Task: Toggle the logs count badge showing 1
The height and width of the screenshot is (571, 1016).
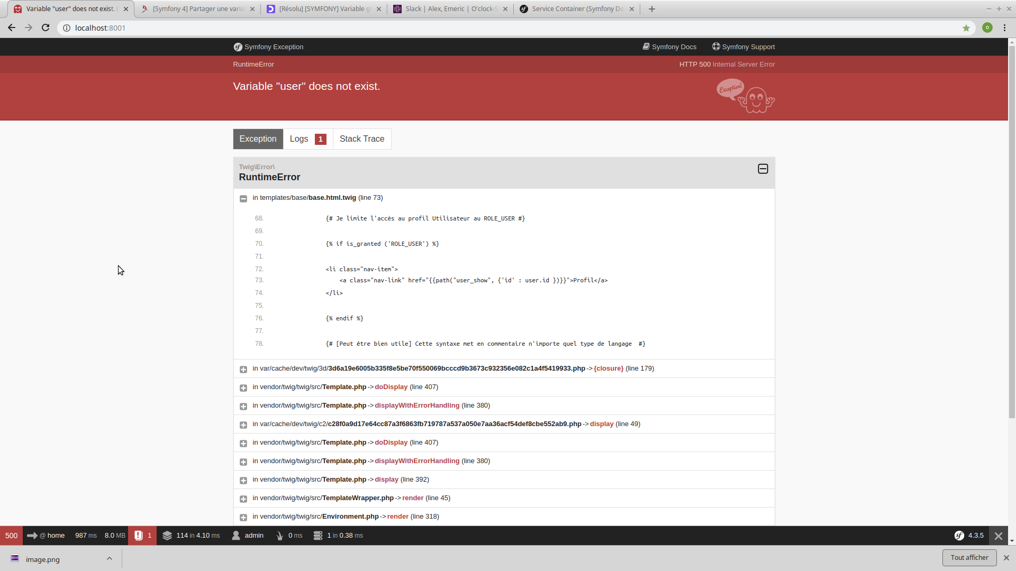Action: 320,139
